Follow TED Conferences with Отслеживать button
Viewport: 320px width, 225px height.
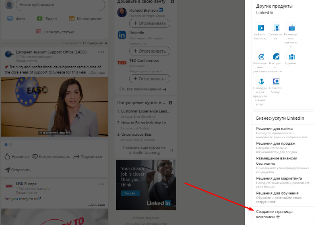[x=150, y=79]
